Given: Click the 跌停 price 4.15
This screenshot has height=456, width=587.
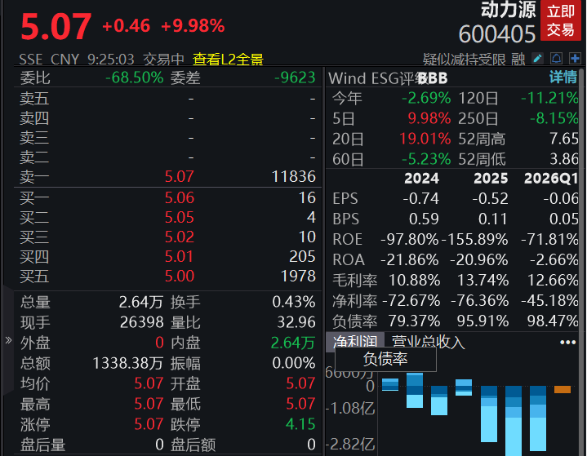Looking at the screenshot, I should pos(300,424).
